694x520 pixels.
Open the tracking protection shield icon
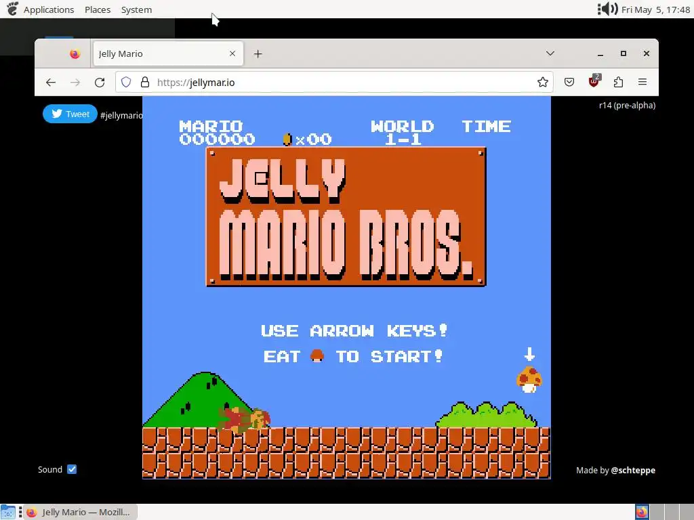click(x=126, y=82)
